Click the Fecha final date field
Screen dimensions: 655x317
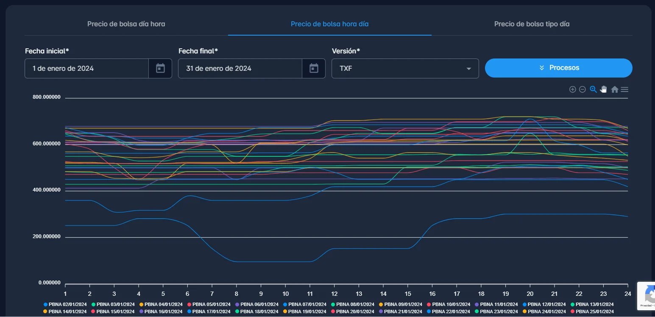(x=240, y=68)
